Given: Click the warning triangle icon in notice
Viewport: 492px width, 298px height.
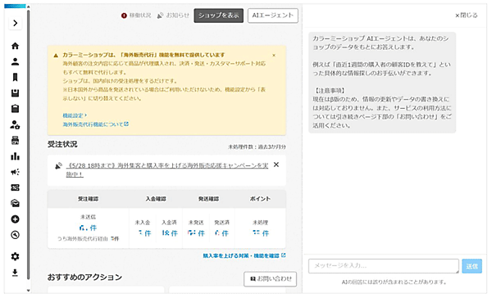Looking at the screenshot, I should [x=56, y=56].
